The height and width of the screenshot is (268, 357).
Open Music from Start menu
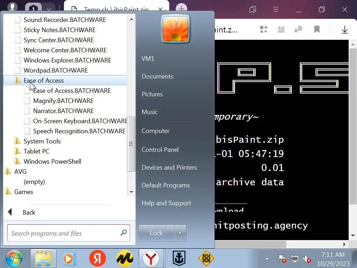(x=150, y=112)
